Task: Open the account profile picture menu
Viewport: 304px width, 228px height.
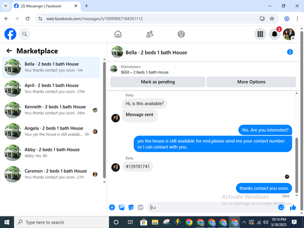Action: 289,34
